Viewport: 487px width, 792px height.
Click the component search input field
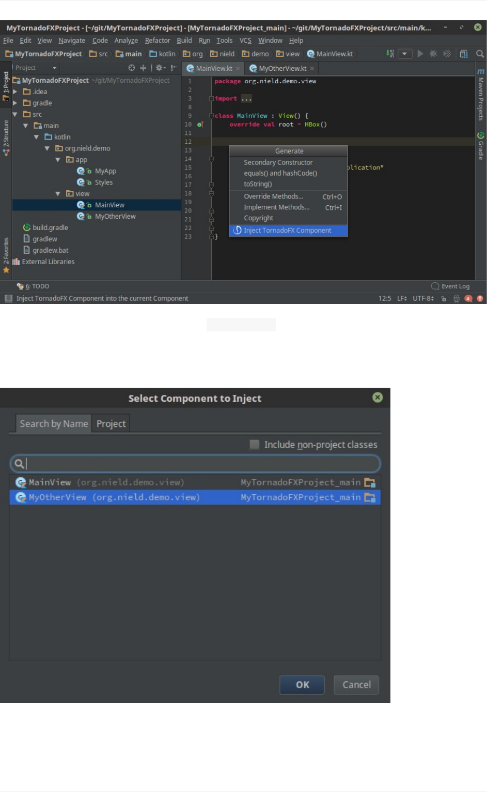click(x=195, y=463)
